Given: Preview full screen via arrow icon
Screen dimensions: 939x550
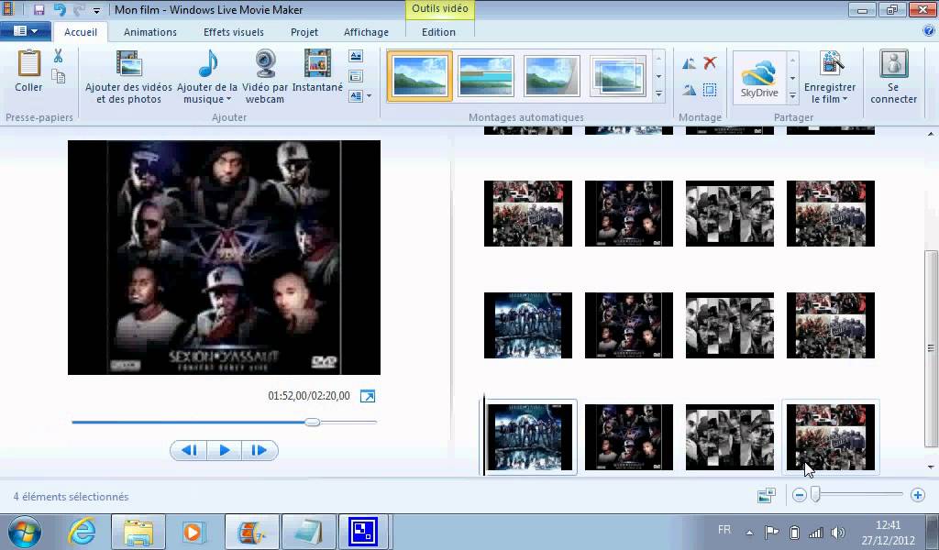Looking at the screenshot, I should coord(368,396).
